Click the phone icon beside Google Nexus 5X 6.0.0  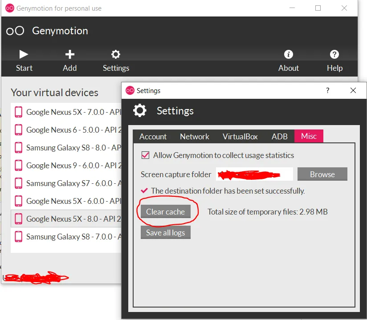point(19,201)
